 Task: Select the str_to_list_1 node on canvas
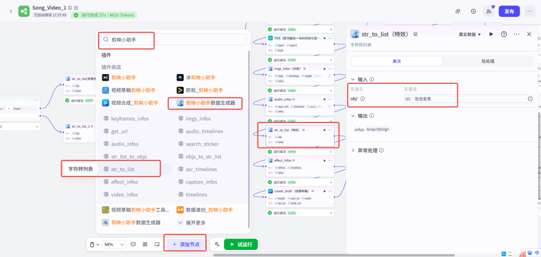point(80,131)
